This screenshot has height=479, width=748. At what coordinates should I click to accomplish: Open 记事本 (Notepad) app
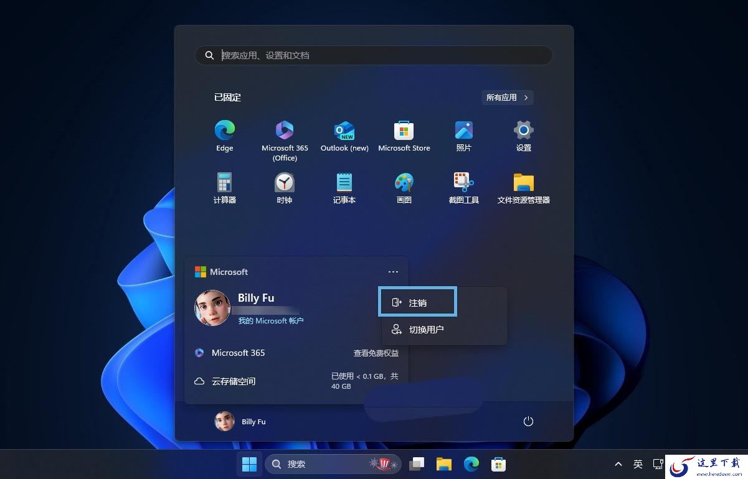[344, 188]
